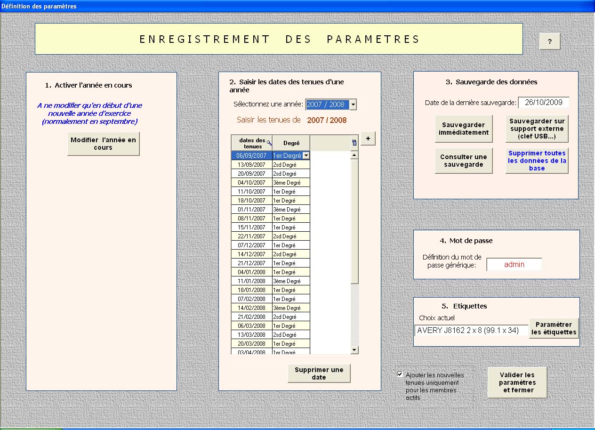Expand the 1er Degré dropdown in first row
This screenshot has height=430, width=595.
click(x=306, y=155)
